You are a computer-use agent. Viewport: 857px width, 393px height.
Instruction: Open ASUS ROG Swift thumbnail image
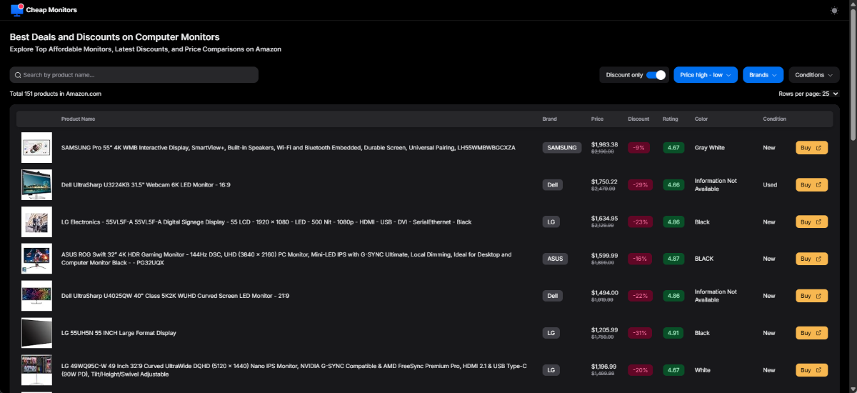[x=36, y=259]
